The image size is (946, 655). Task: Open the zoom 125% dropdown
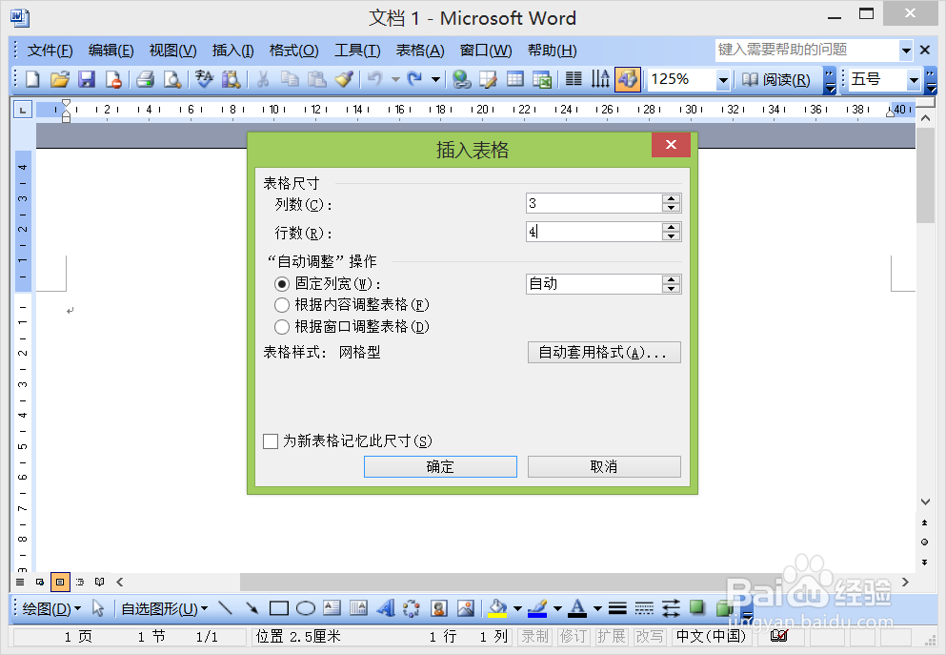(723, 80)
